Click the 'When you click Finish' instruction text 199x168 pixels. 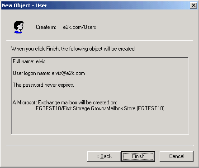point(73,49)
